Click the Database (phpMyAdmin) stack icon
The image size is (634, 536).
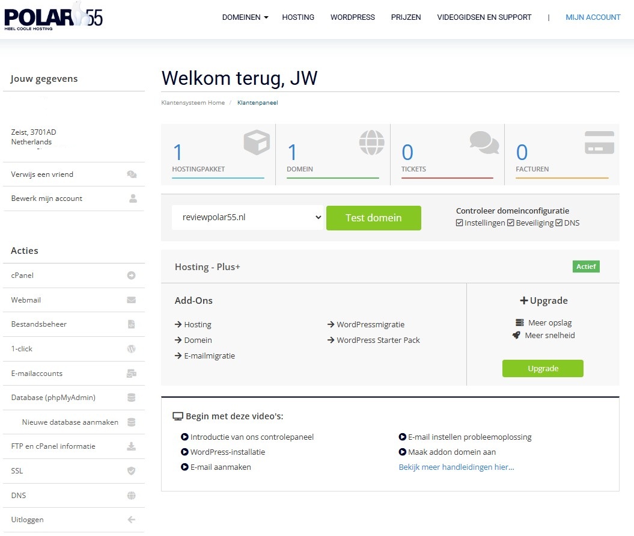131,398
